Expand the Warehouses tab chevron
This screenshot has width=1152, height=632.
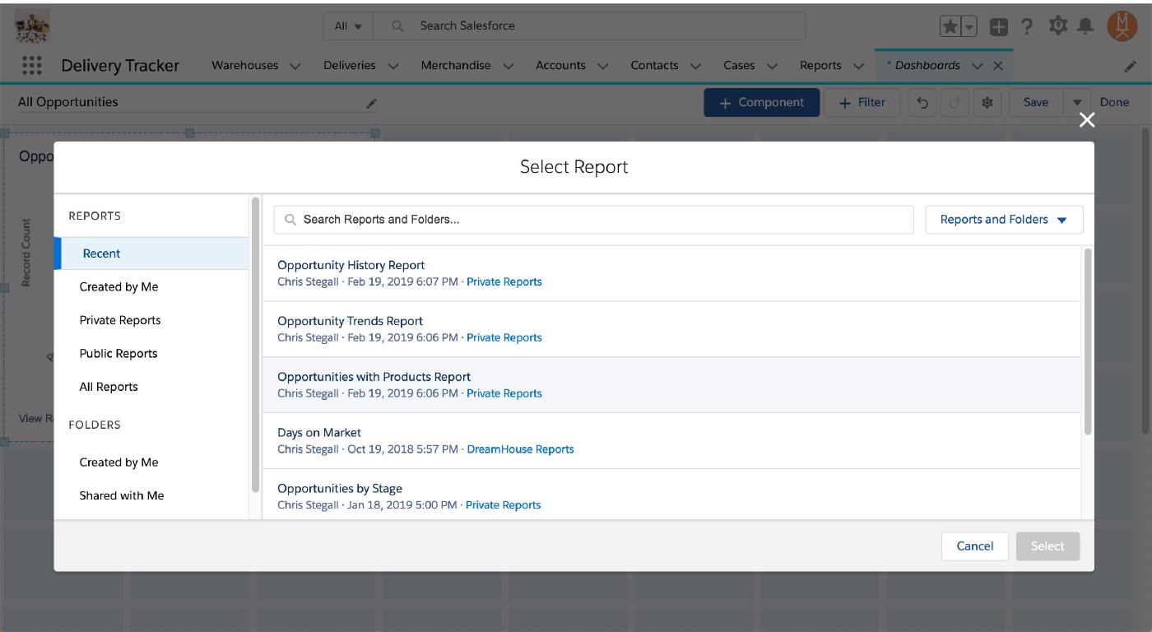point(295,66)
